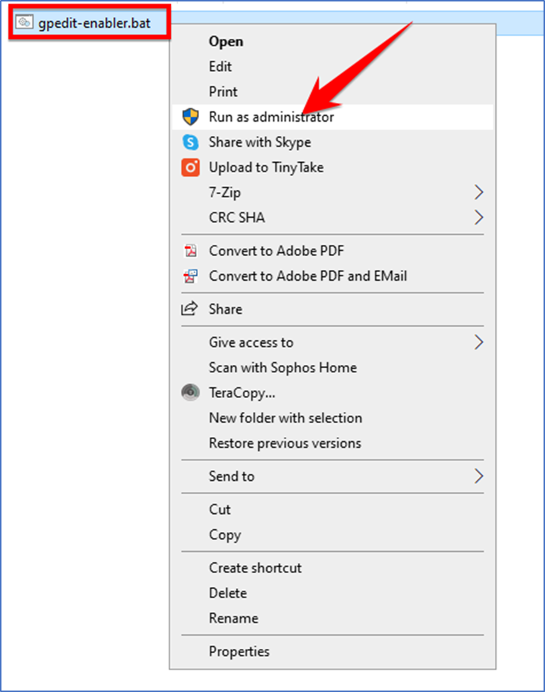
Task: Click the UAC shield icon beside Run as administrator
Action: pyautogui.click(x=191, y=117)
